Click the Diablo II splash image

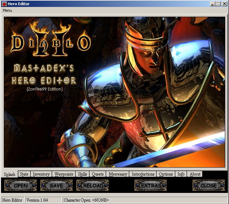[114, 92]
